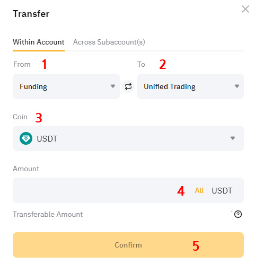Open the To Unified Trading dropdown

[190, 86]
